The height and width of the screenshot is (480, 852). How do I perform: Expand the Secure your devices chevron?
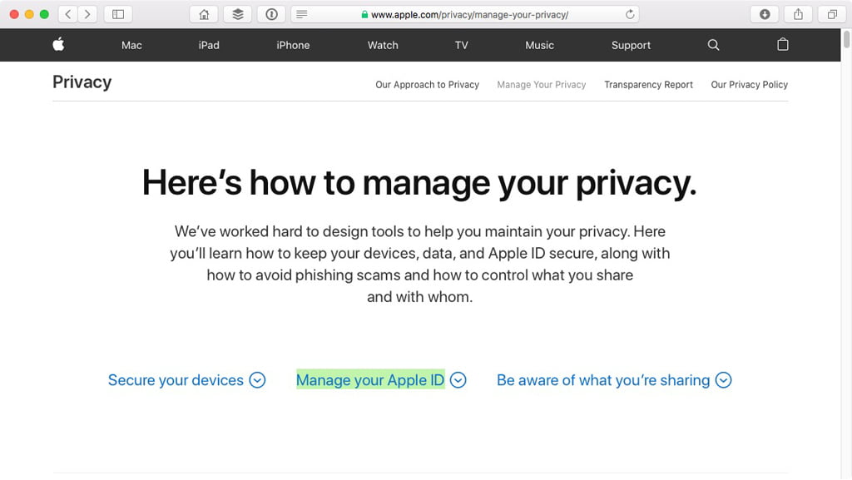tap(258, 380)
